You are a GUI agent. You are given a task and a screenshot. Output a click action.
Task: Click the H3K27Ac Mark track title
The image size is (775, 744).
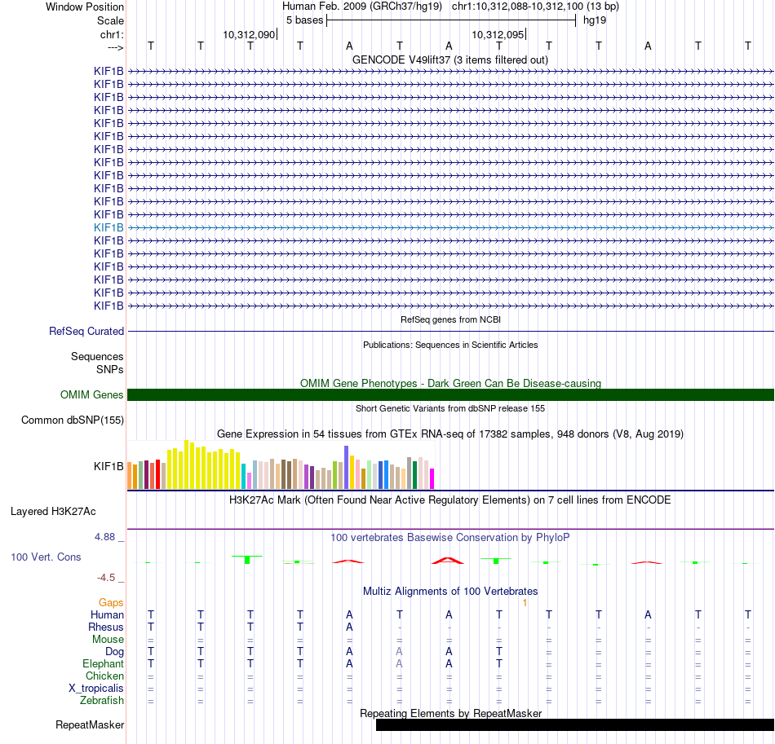450,500
